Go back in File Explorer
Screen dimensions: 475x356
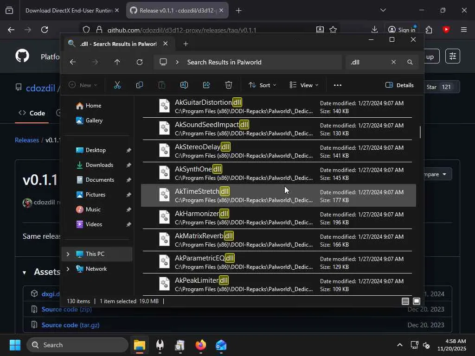(73, 62)
